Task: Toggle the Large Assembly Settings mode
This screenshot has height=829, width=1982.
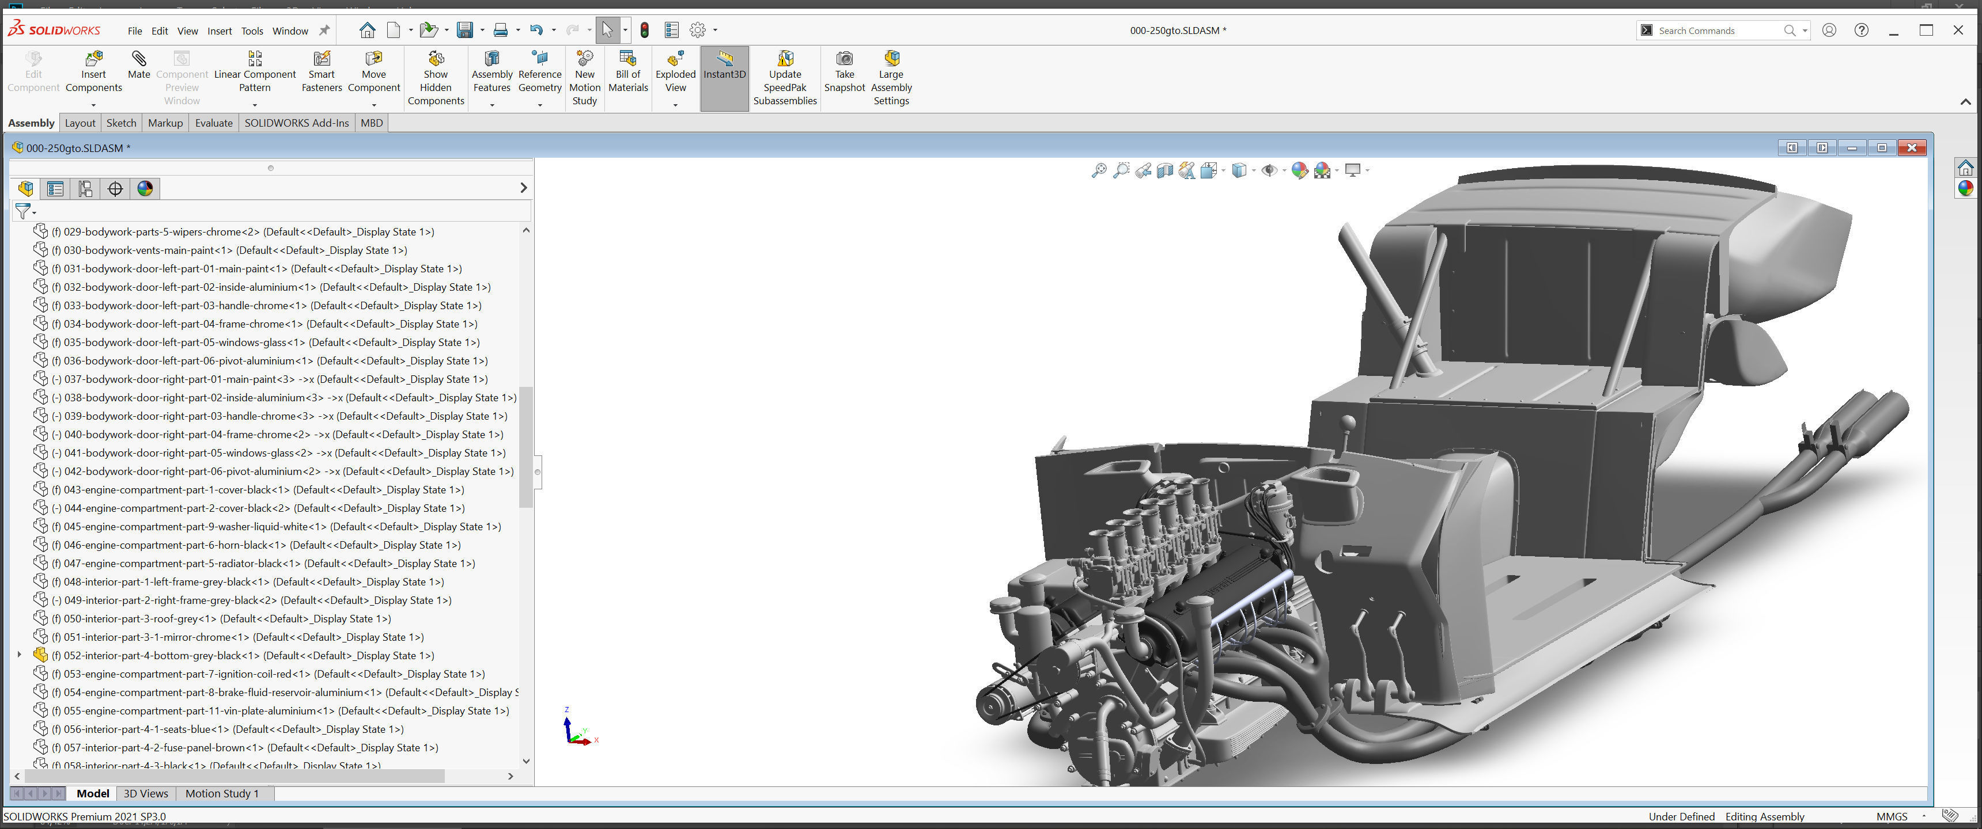Action: click(891, 59)
